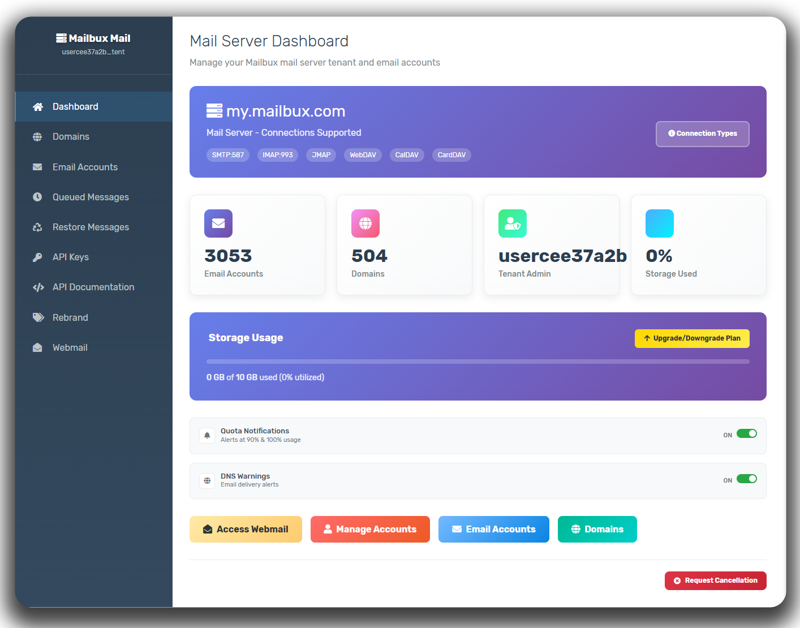Click the Request Cancellation button
Viewport: 800px width, 628px height.
coord(716,580)
